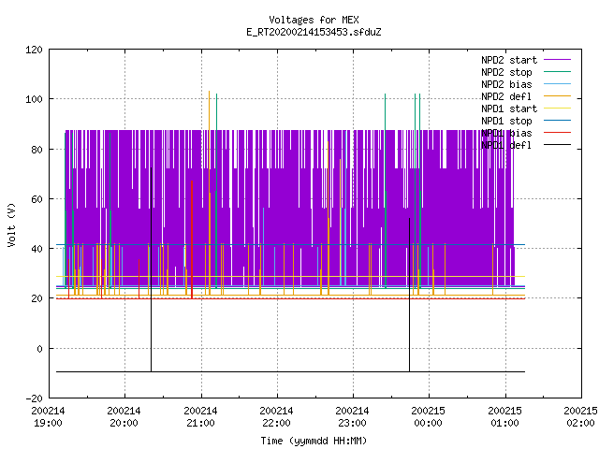Click the x-axis tick 200214 19:00
Screen dimensions: 599x449
click(48, 417)
